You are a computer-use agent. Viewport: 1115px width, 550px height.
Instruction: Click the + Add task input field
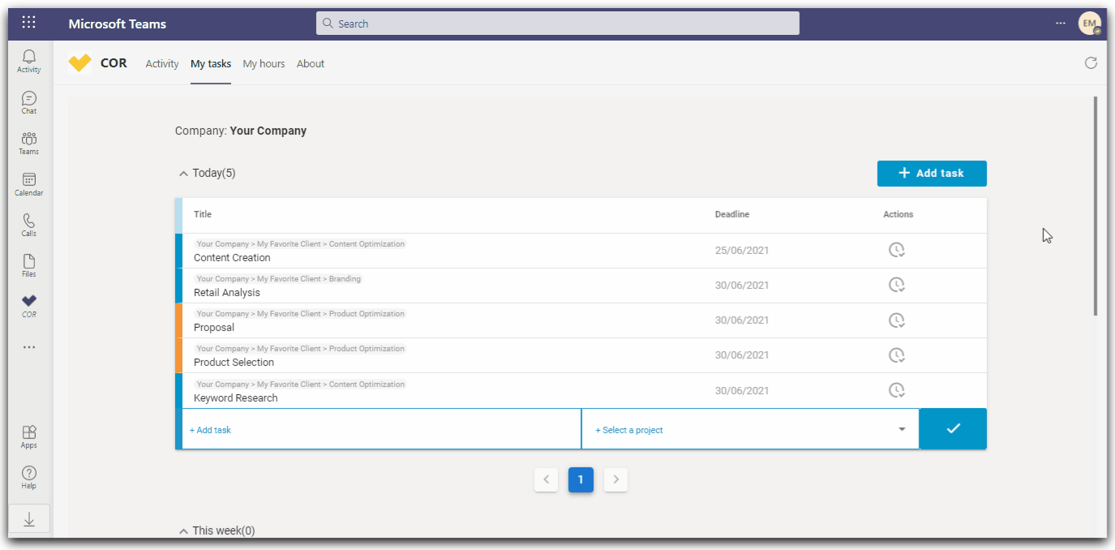coord(381,429)
